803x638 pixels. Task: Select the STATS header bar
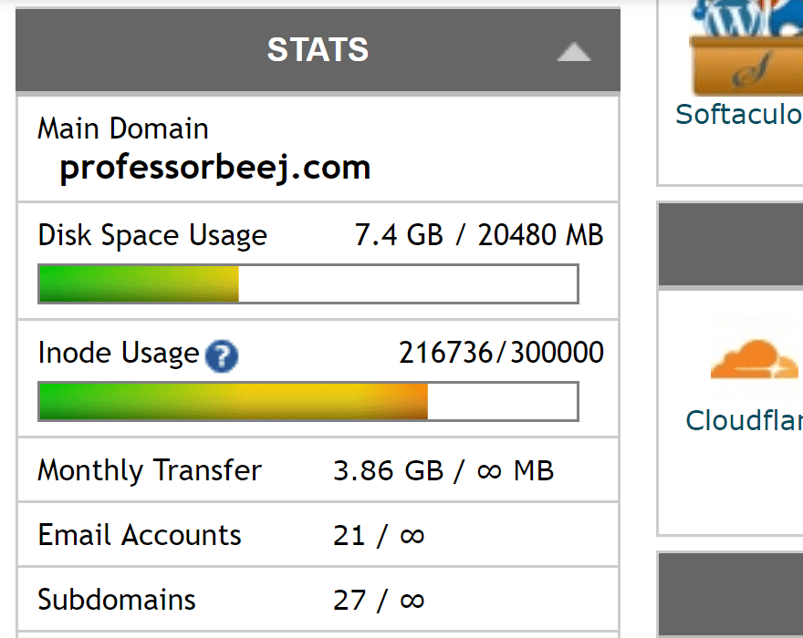[x=318, y=50]
